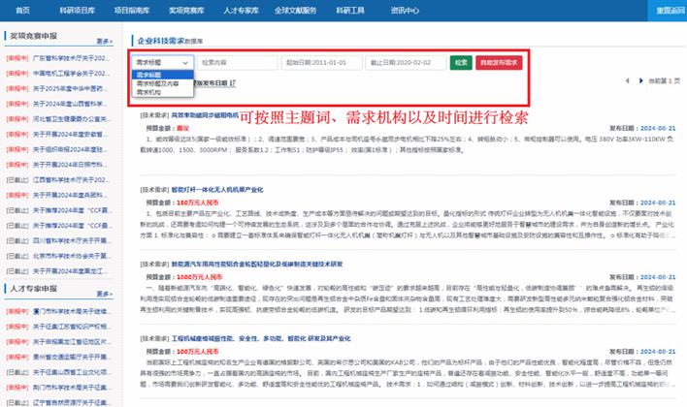Click the 企业科技需求 database heading
The height and width of the screenshot is (407, 687).
point(170,41)
